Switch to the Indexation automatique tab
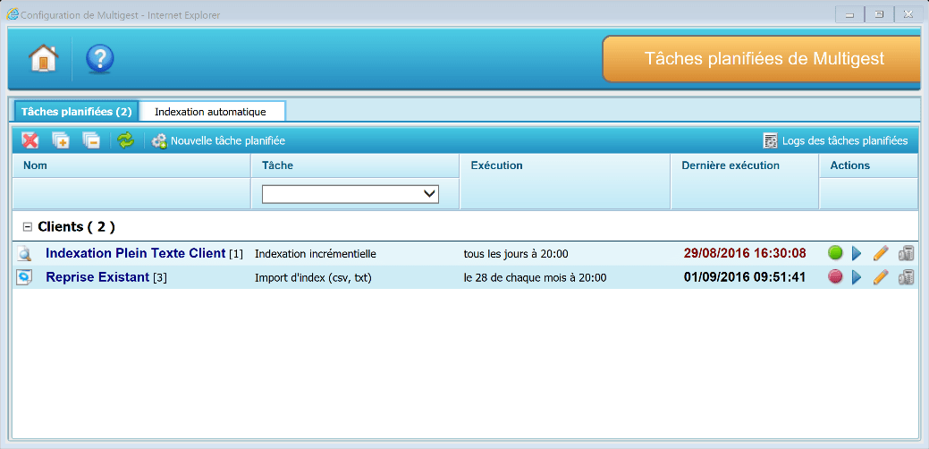 click(x=210, y=112)
